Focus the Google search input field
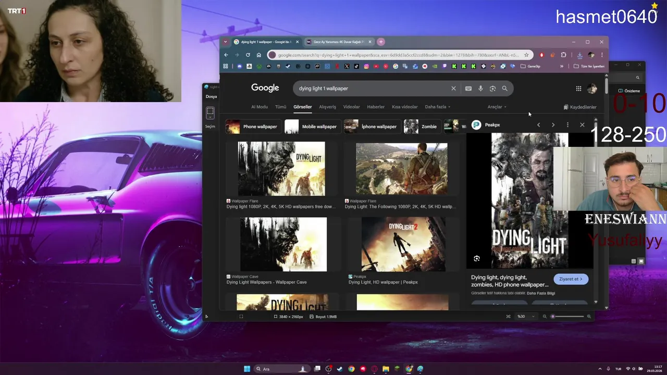The image size is (667, 375). pyautogui.click(x=372, y=89)
